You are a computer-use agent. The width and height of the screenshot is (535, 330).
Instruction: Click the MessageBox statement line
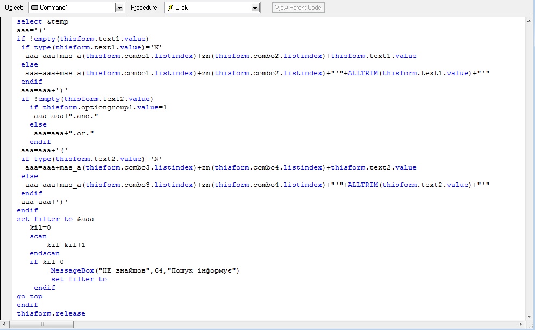point(145,271)
